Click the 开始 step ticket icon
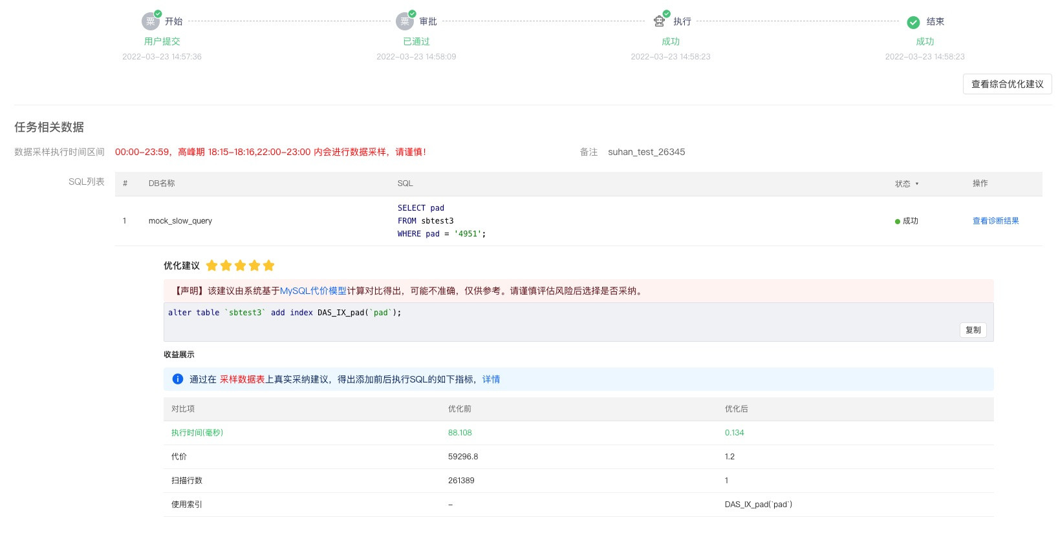 click(150, 21)
